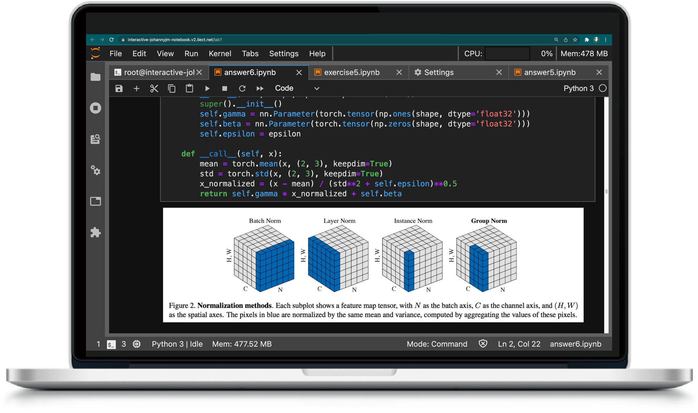Screen dimensions: 698x413
Task: Switch to the answer5.ipynb tab
Action: (x=550, y=73)
